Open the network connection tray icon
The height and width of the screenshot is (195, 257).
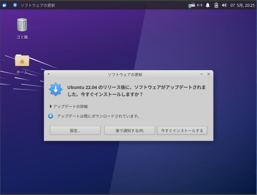click(199, 5)
